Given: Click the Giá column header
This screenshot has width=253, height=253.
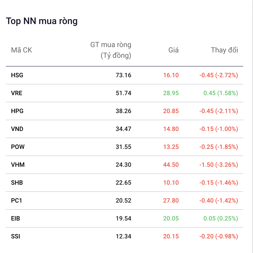Looking at the screenshot, I should pos(173,50).
